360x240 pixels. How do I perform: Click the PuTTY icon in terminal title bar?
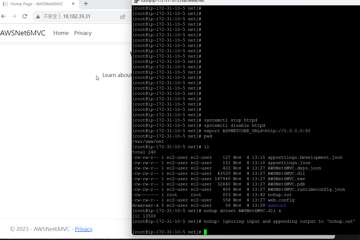(137, 1)
